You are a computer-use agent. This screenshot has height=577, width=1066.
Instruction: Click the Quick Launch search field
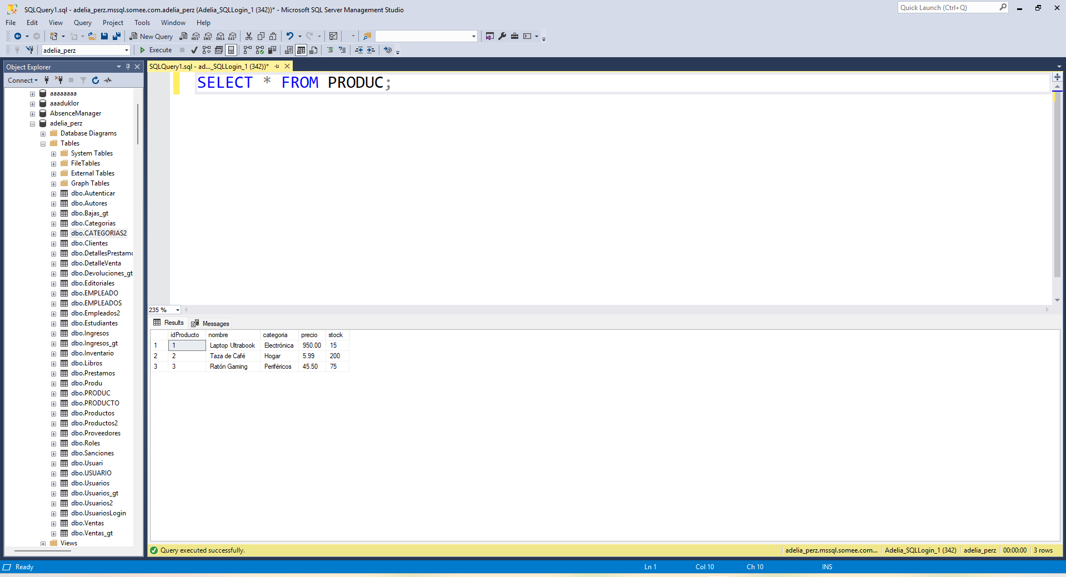(x=947, y=8)
